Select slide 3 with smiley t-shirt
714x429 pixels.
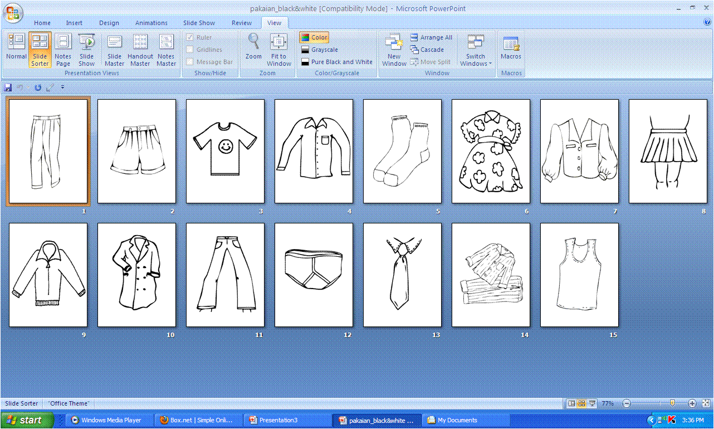pos(225,151)
